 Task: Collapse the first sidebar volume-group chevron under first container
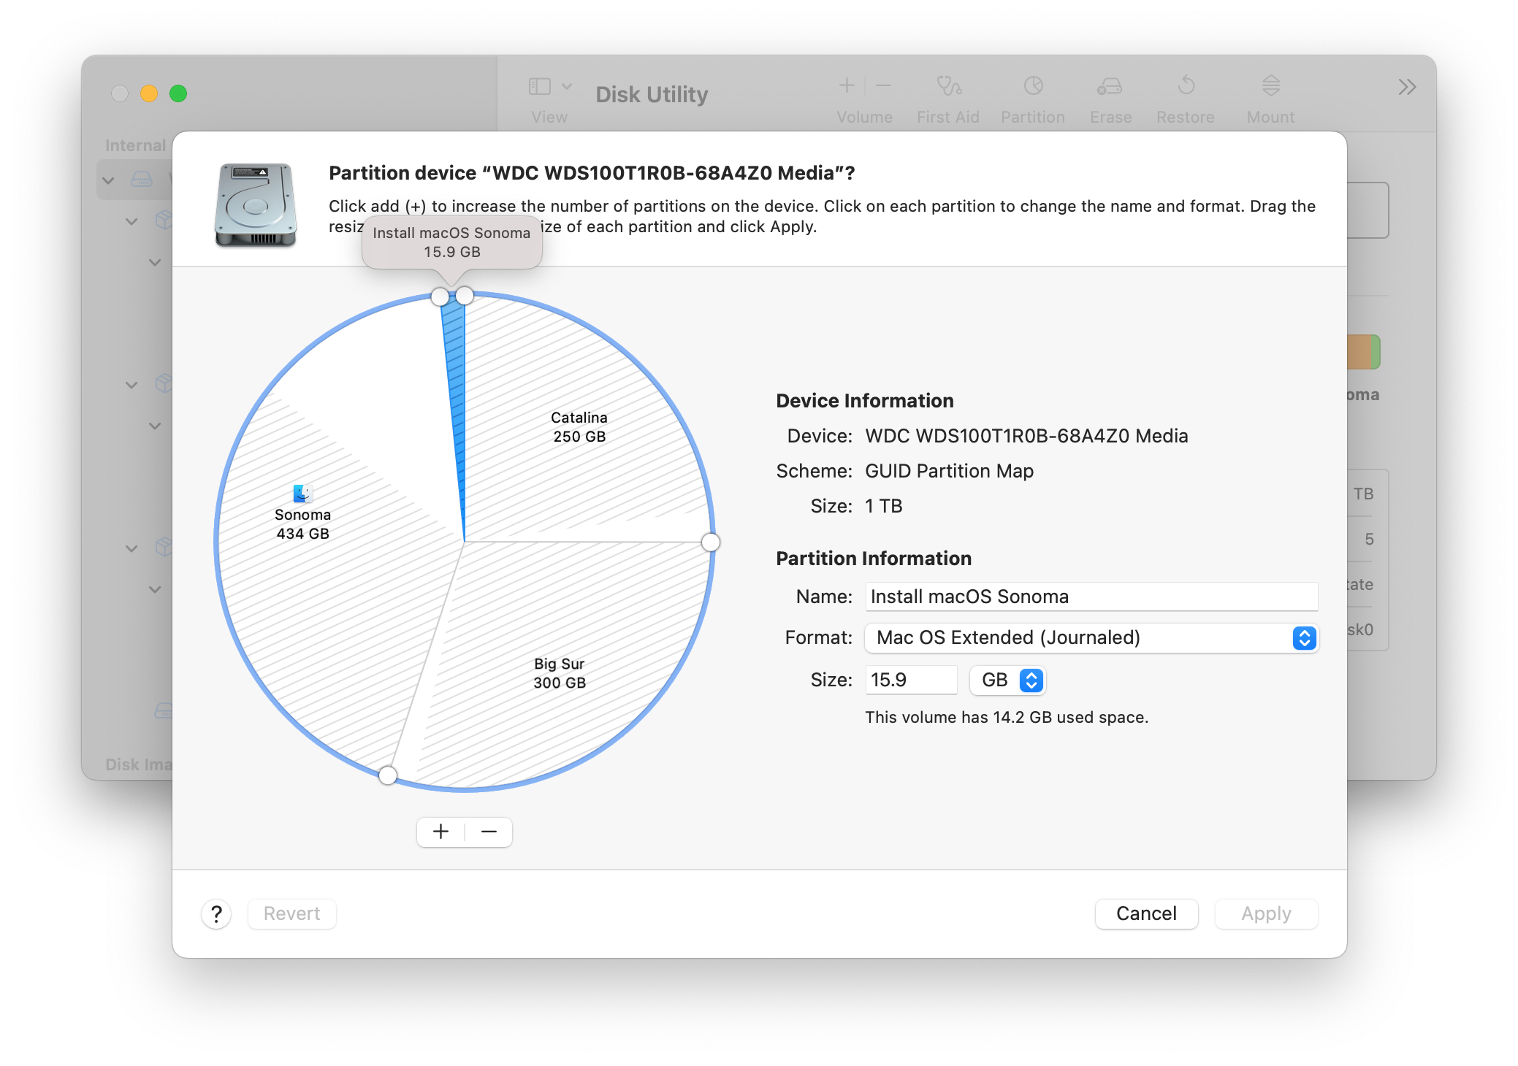(155, 262)
